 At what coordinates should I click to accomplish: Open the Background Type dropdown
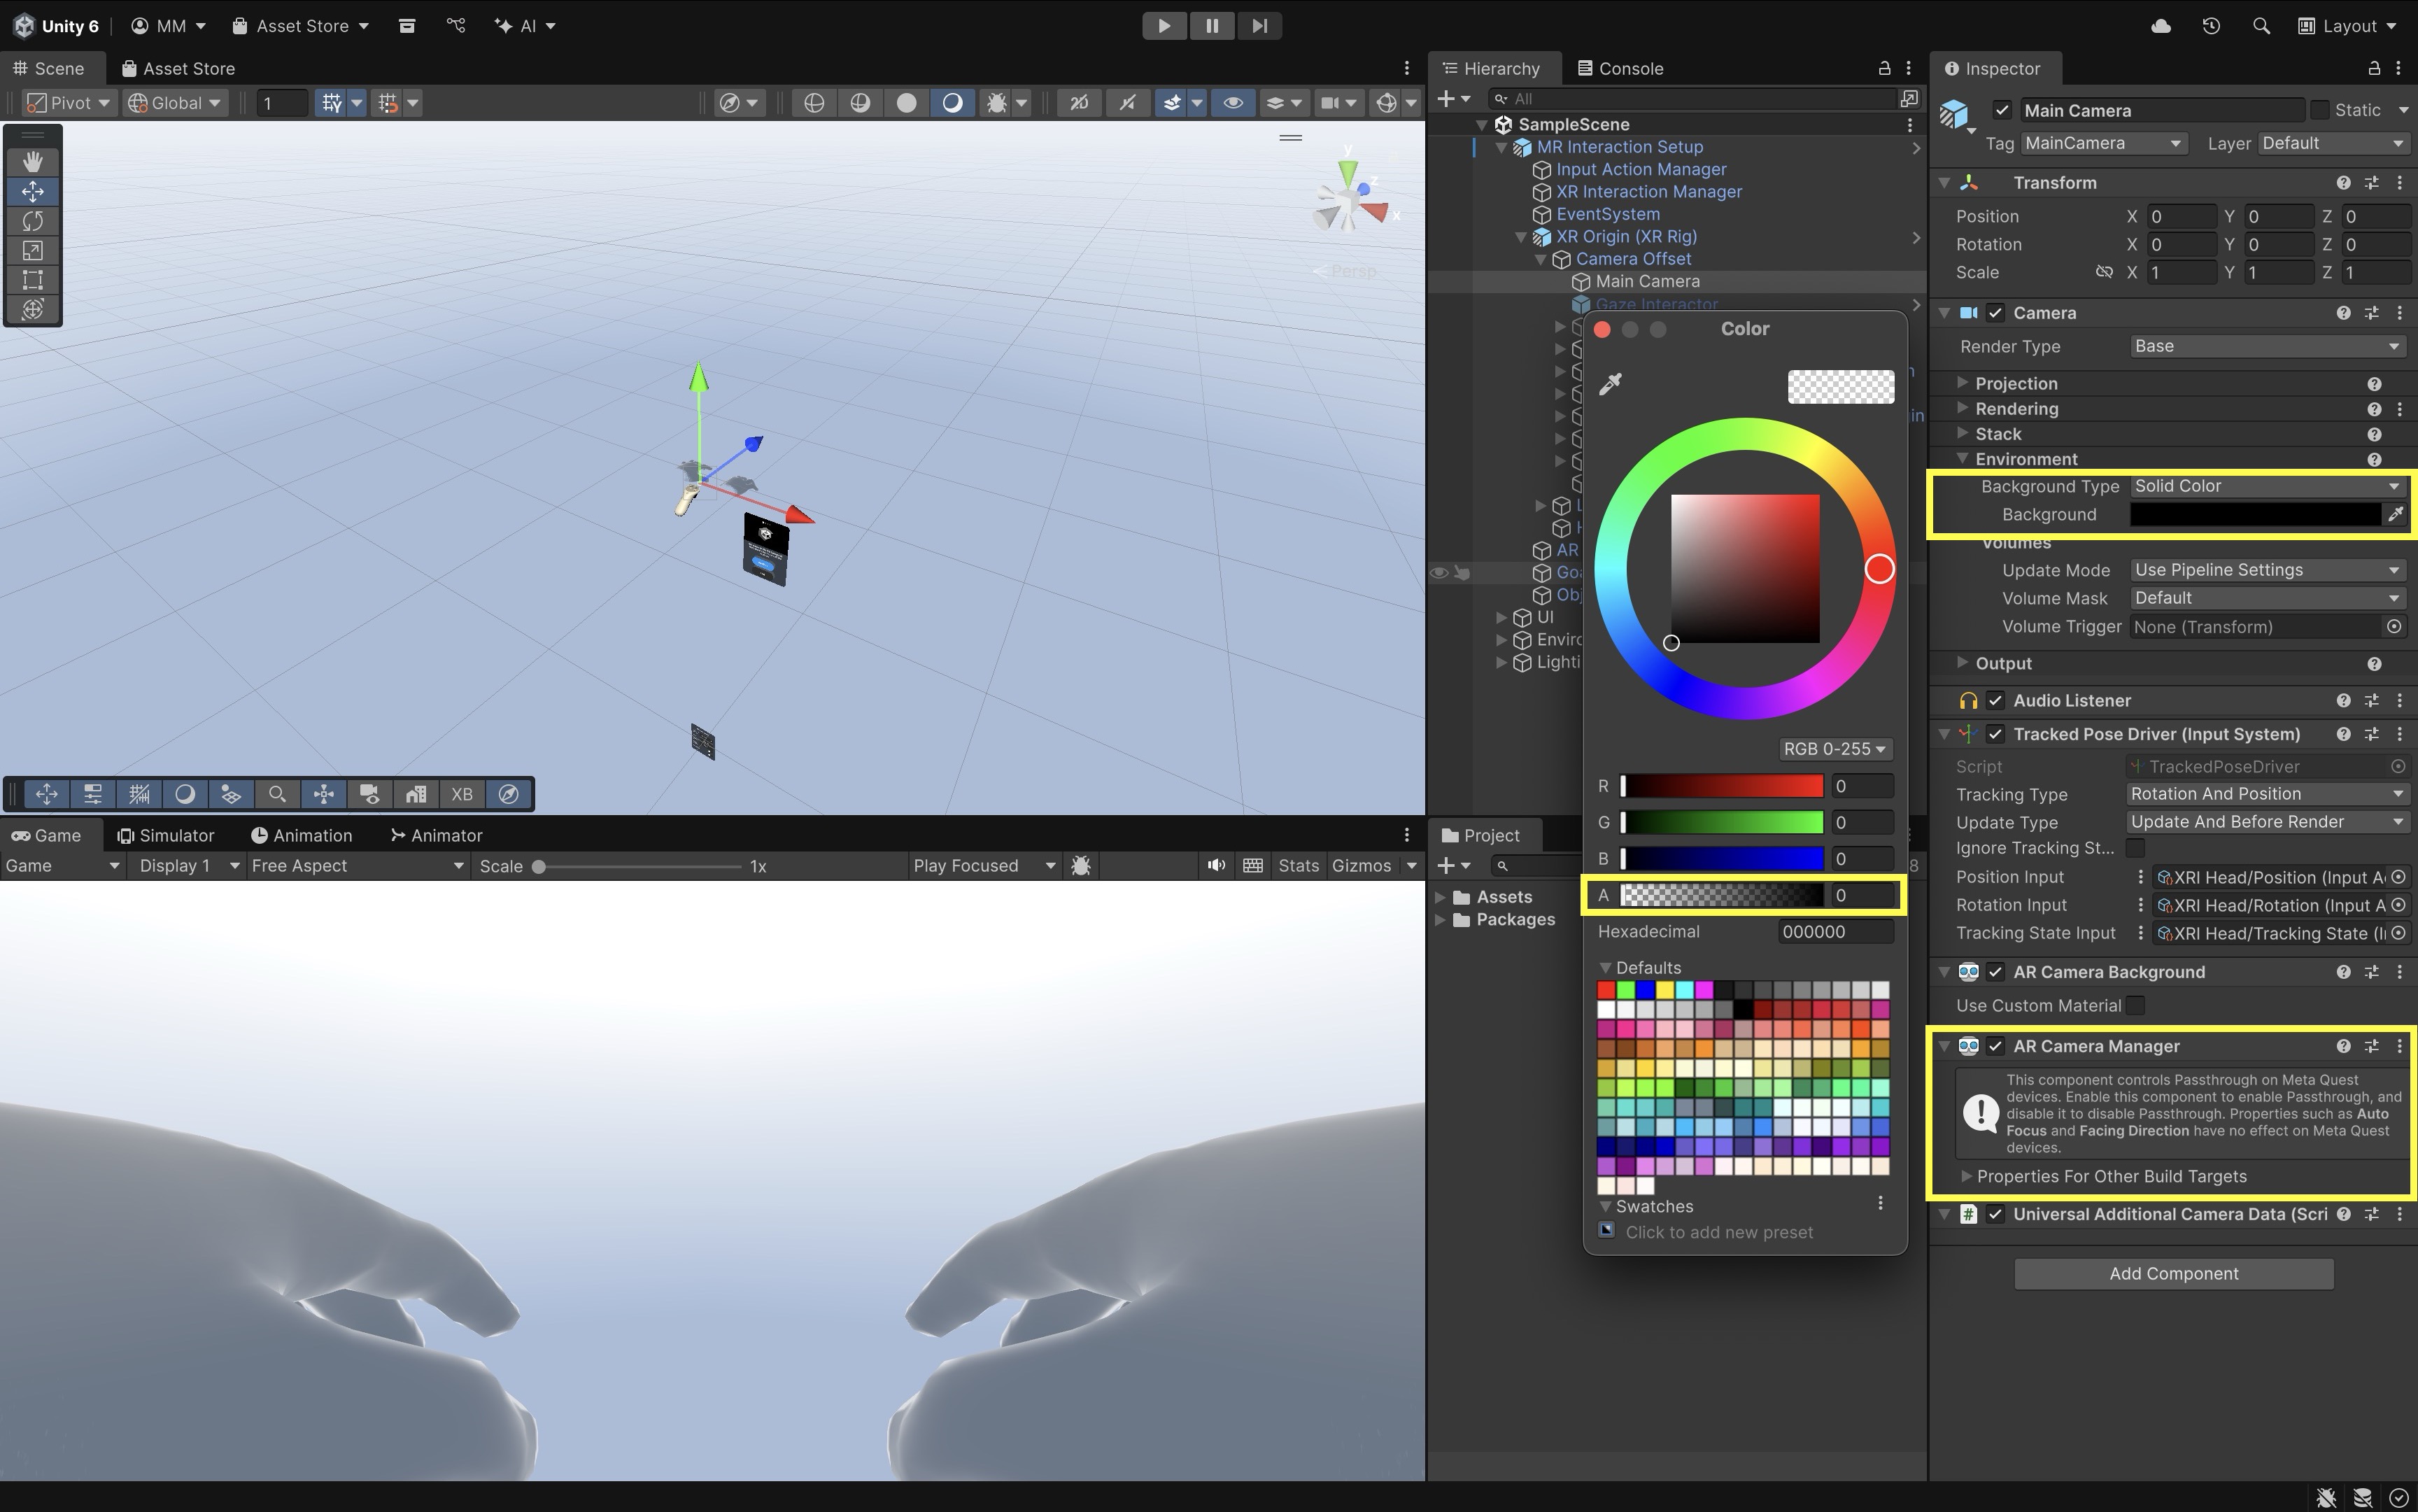pyautogui.click(x=2266, y=486)
